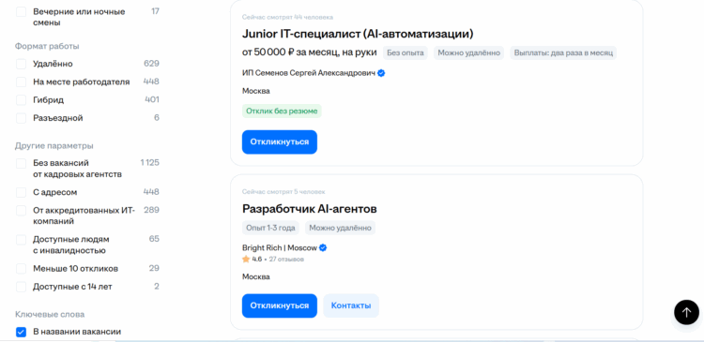
Task: Click the scroll-to-top arrow button
Action: (x=686, y=312)
